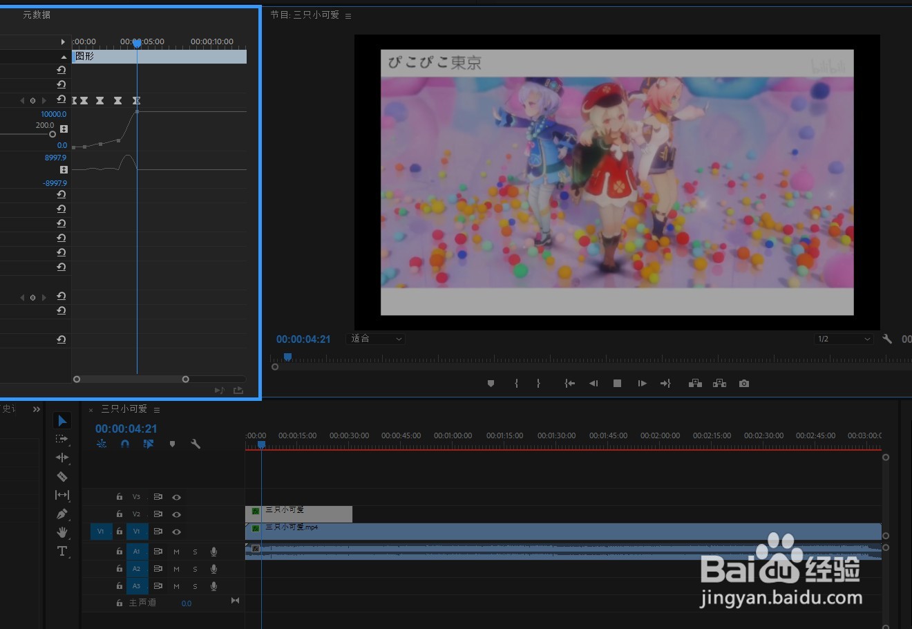Select the 三只小可爱 sequence tab
Screen dimensions: 912x629
pos(124,409)
